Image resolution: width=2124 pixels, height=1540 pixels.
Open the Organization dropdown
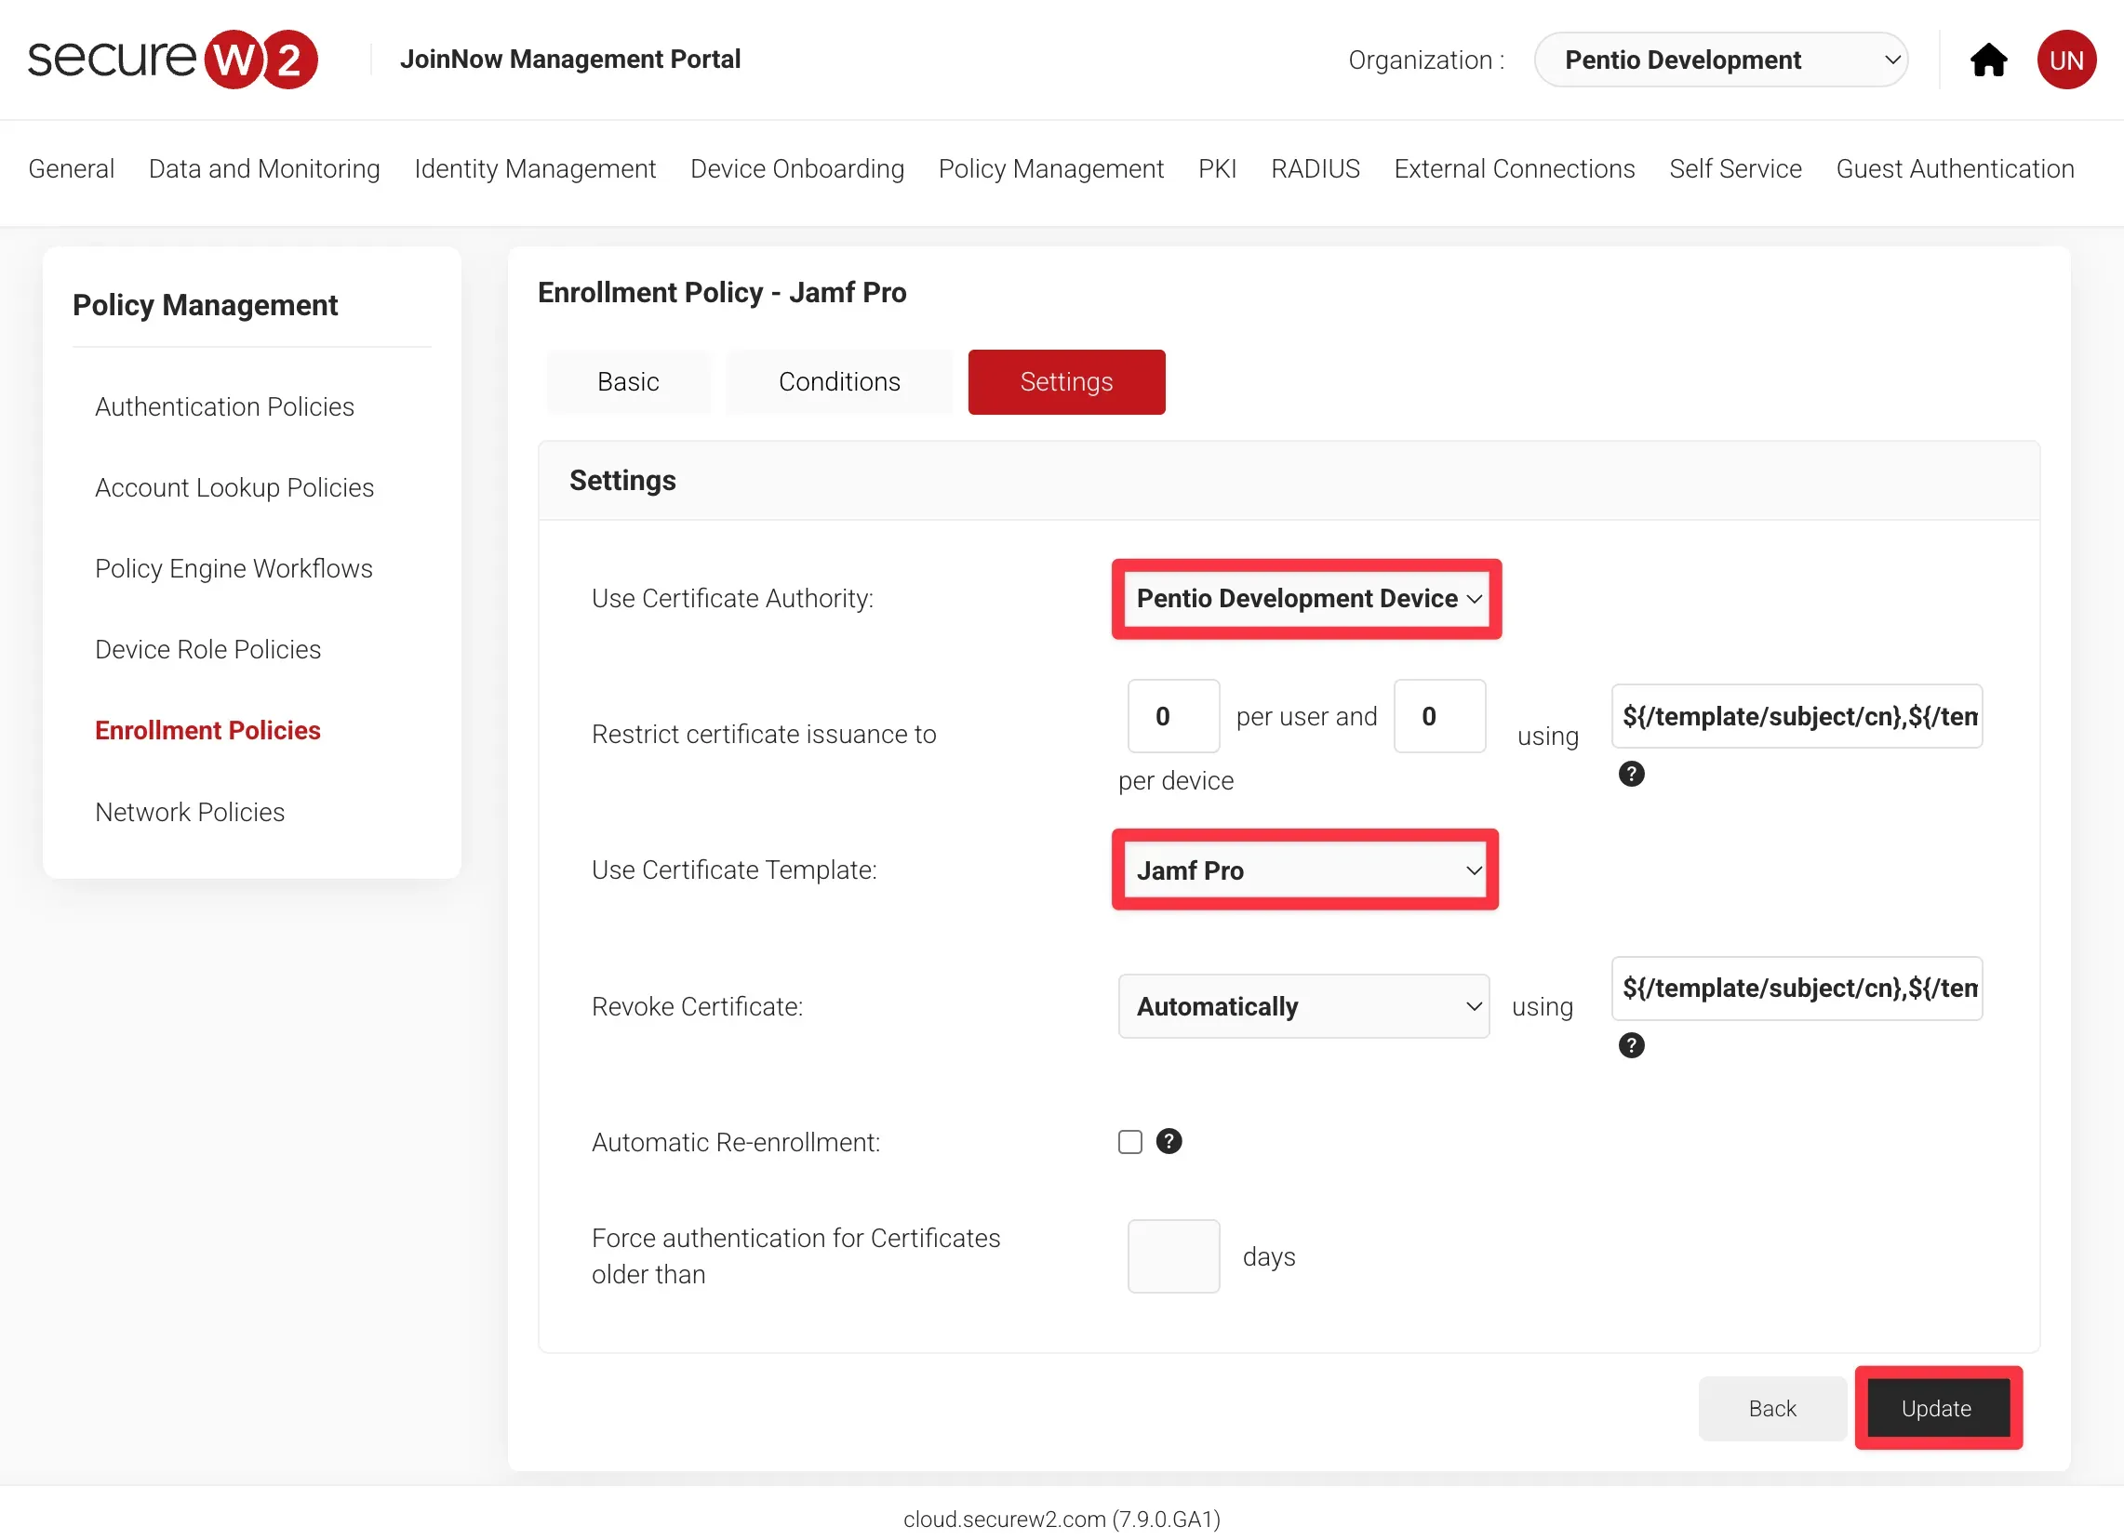point(1719,60)
